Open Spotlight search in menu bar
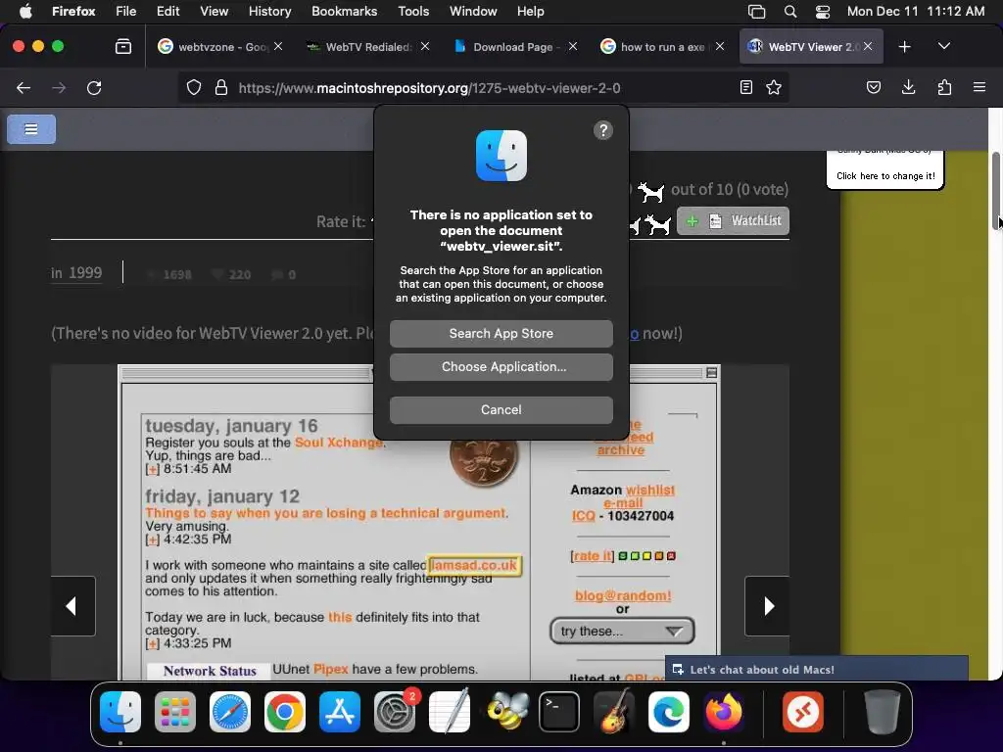This screenshot has width=1003, height=752. coord(790,12)
